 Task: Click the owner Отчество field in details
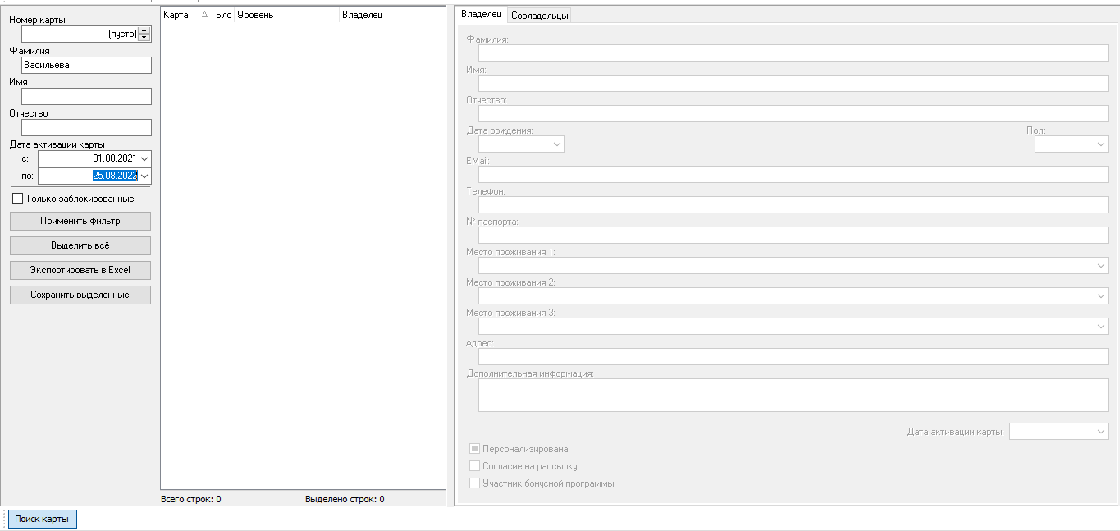pos(793,113)
